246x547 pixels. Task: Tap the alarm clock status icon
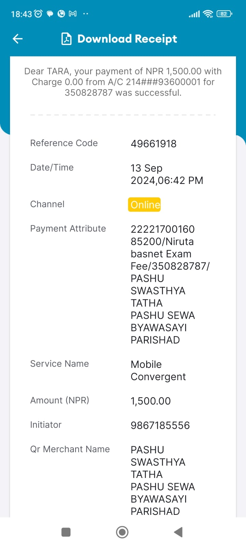[39, 14]
